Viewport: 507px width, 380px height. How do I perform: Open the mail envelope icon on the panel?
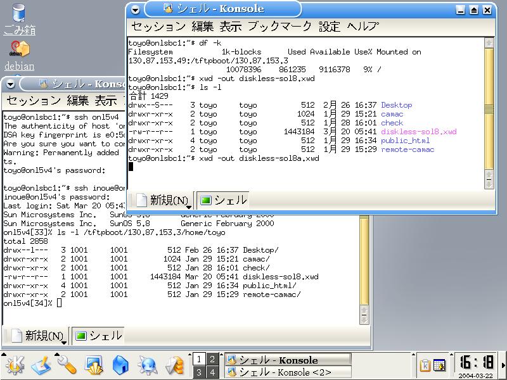point(174,365)
